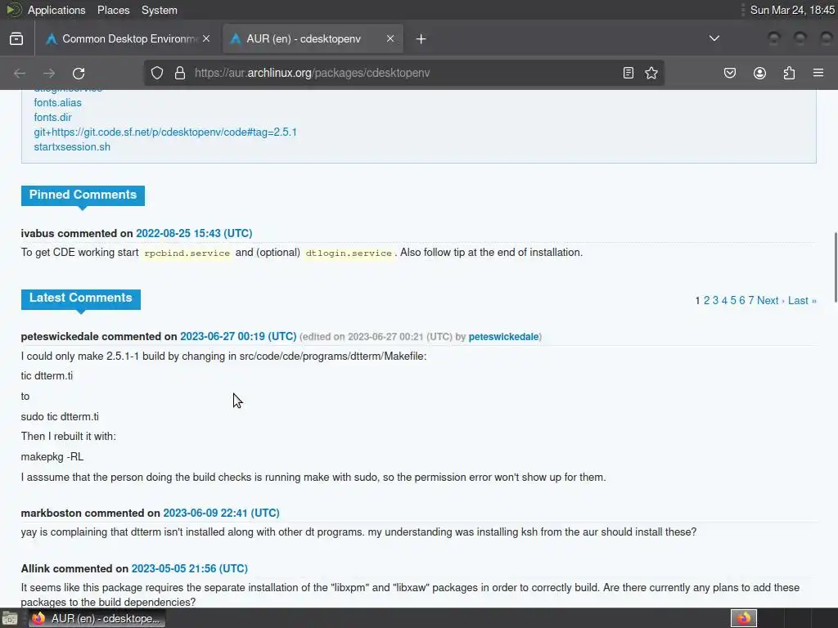Open the extensions puzzle icon
Viewport: 838px width, 628px height.
click(789, 73)
